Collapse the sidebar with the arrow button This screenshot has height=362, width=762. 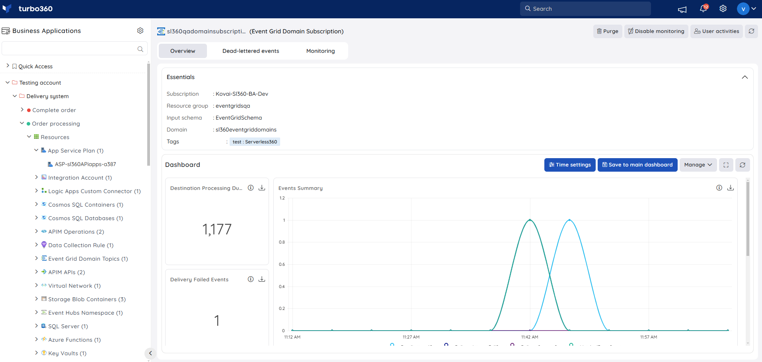150,353
